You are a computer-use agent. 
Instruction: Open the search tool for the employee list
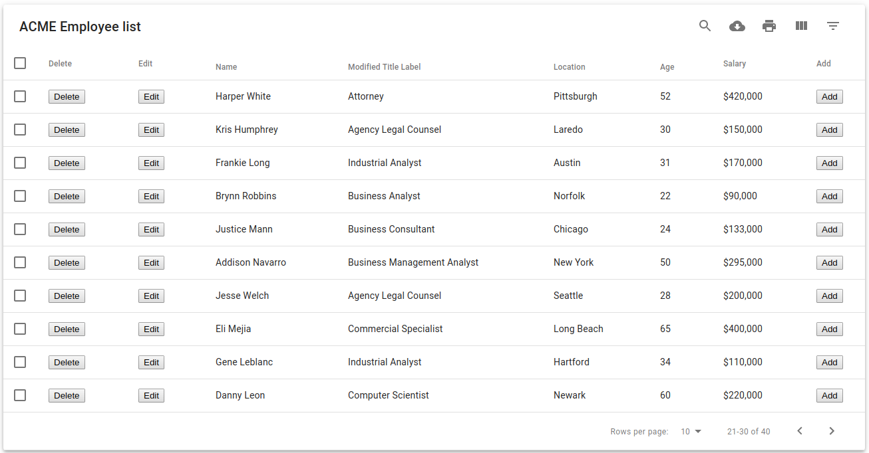[705, 26]
